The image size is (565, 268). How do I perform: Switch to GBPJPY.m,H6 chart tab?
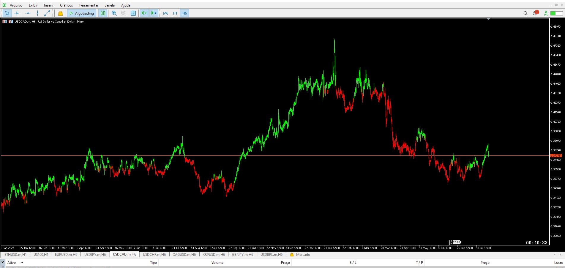click(x=242, y=254)
